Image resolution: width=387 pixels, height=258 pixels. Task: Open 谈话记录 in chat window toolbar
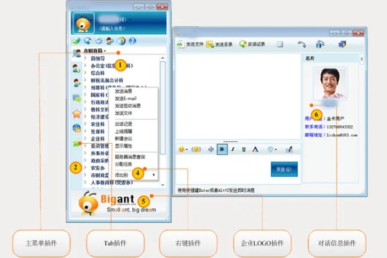[x=252, y=45]
